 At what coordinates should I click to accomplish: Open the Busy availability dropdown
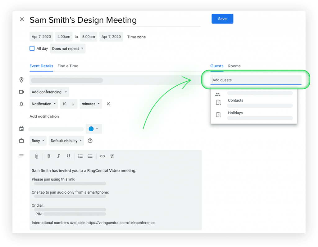click(38, 141)
